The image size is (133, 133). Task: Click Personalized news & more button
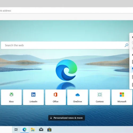pyautogui.click(x=66, y=118)
